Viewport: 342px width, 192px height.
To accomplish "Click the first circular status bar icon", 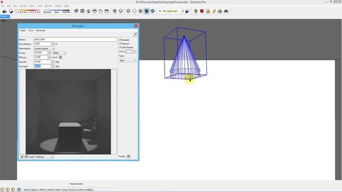I will click(2, 190).
